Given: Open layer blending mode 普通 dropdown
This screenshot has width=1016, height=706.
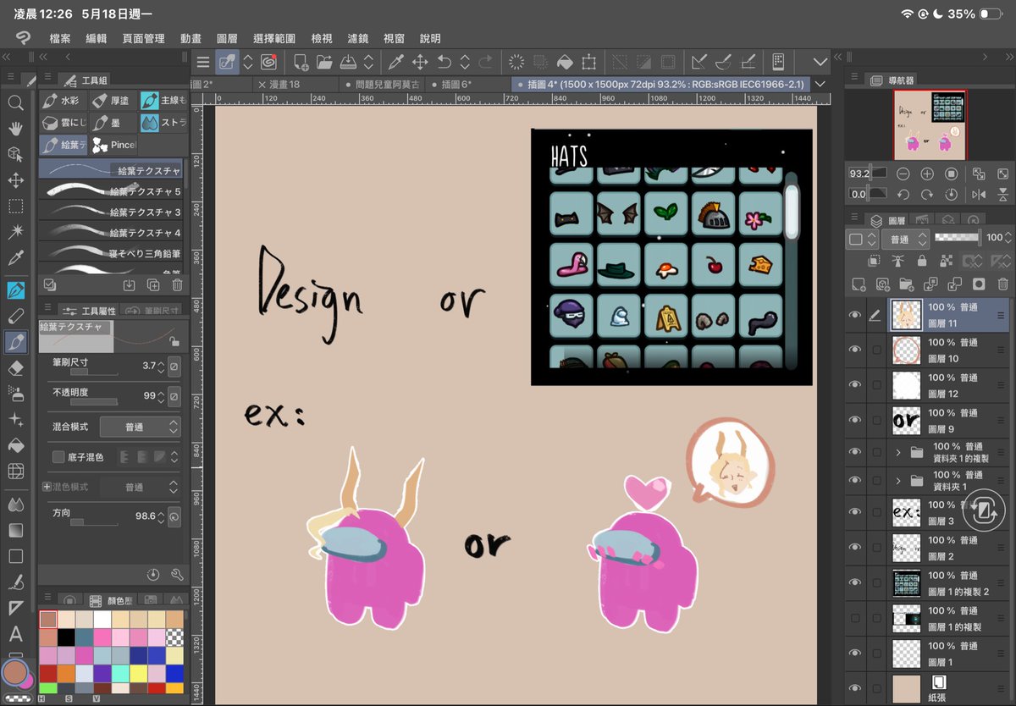Looking at the screenshot, I should 905,240.
